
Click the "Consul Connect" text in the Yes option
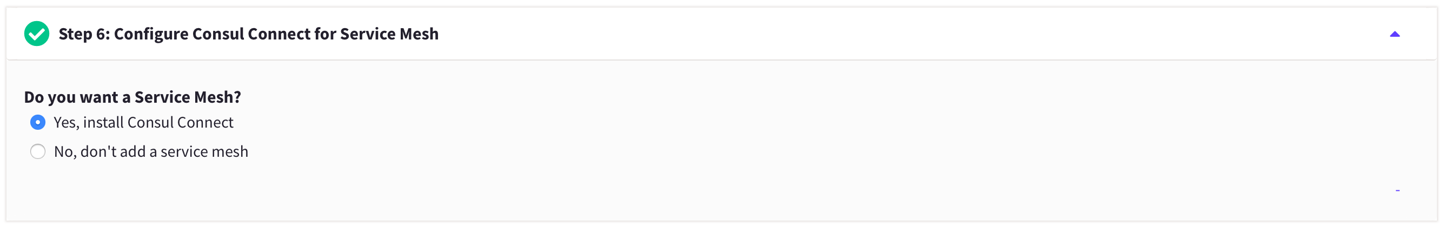(x=180, y=122)
